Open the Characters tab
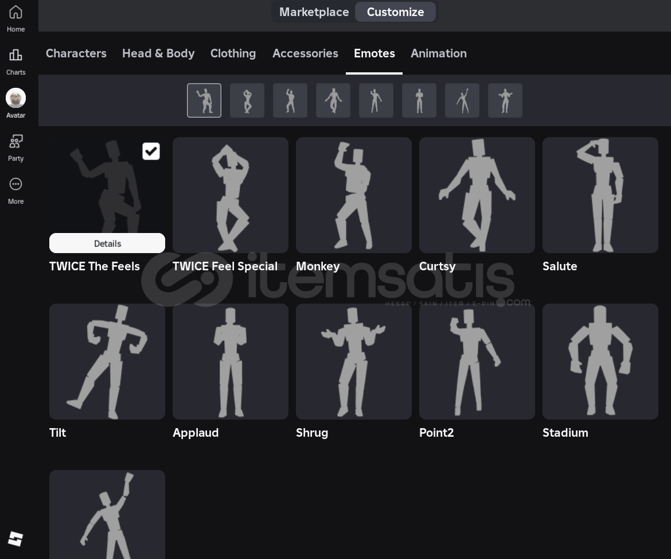 click(x=76, y=53)
